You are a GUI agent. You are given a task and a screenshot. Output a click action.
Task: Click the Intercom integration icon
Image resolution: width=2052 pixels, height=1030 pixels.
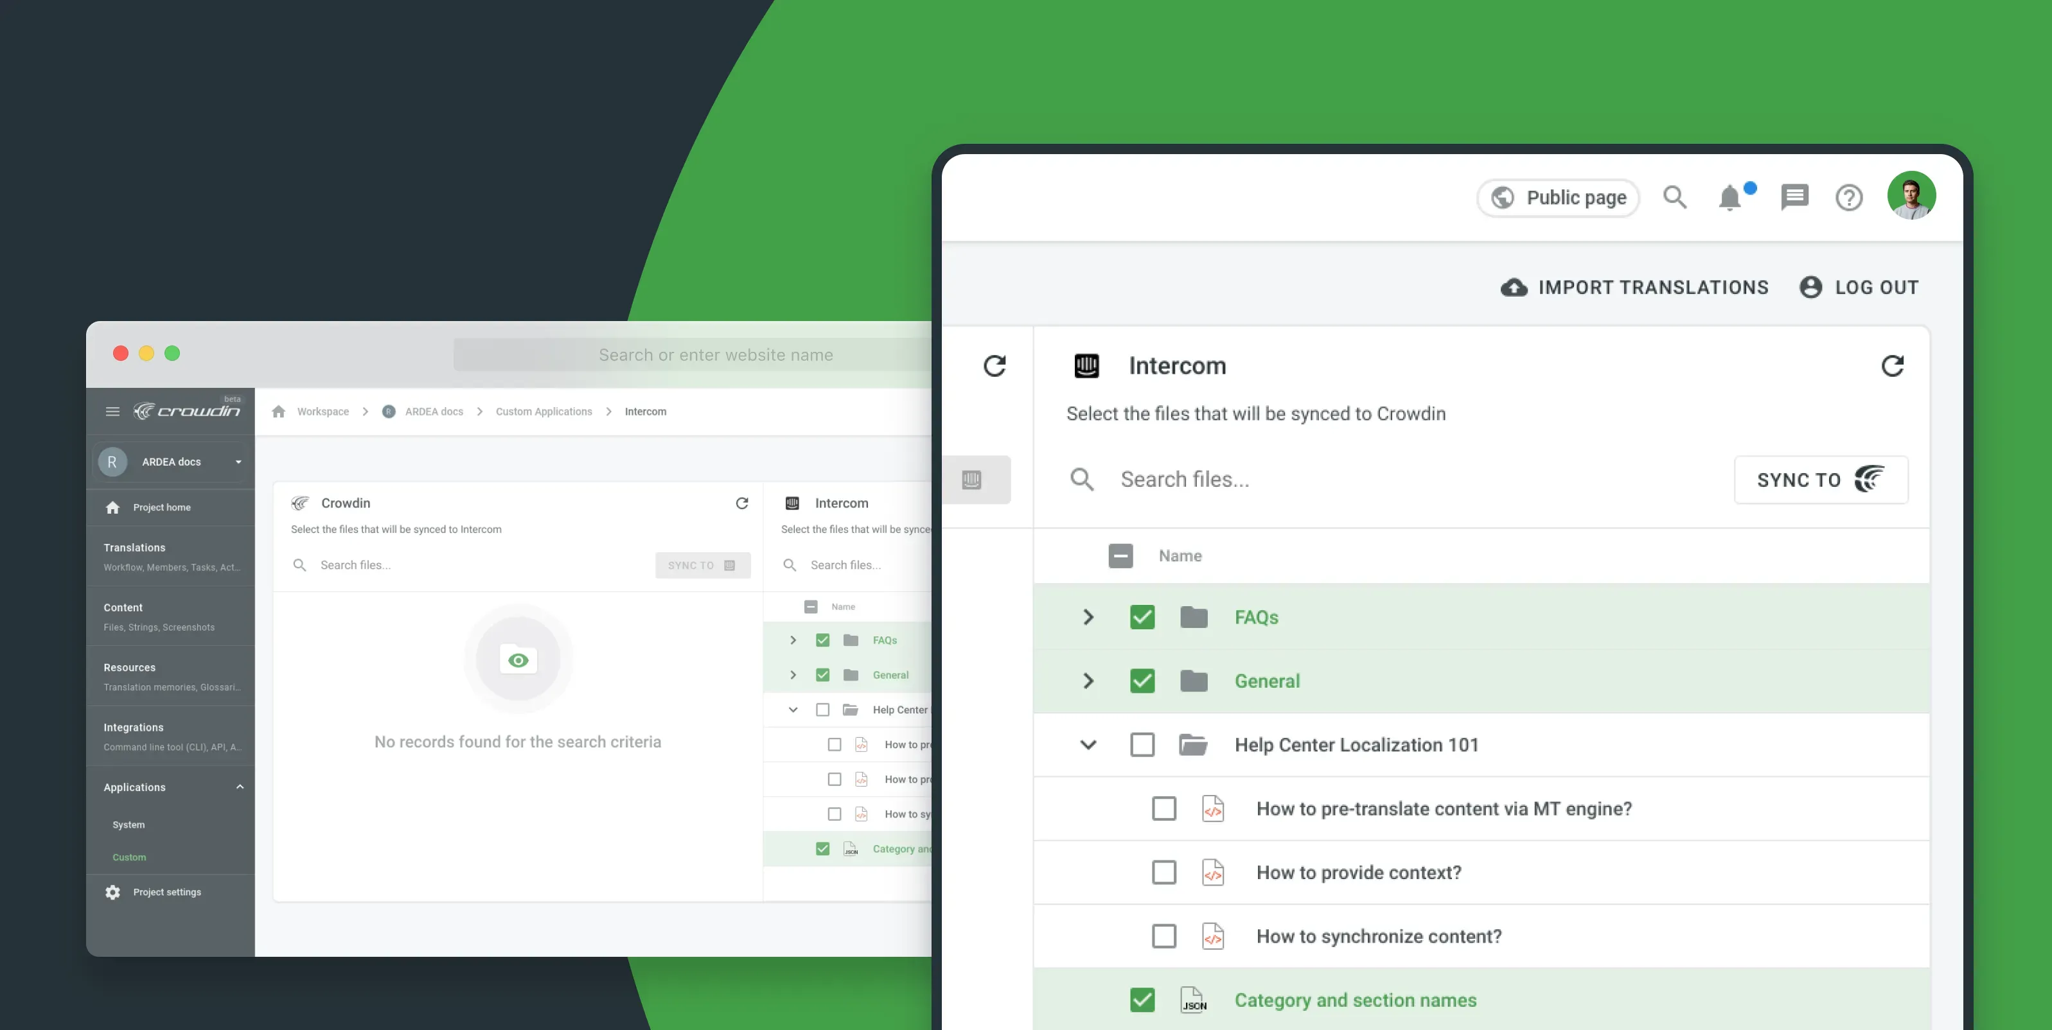(x=1088, y=365)
